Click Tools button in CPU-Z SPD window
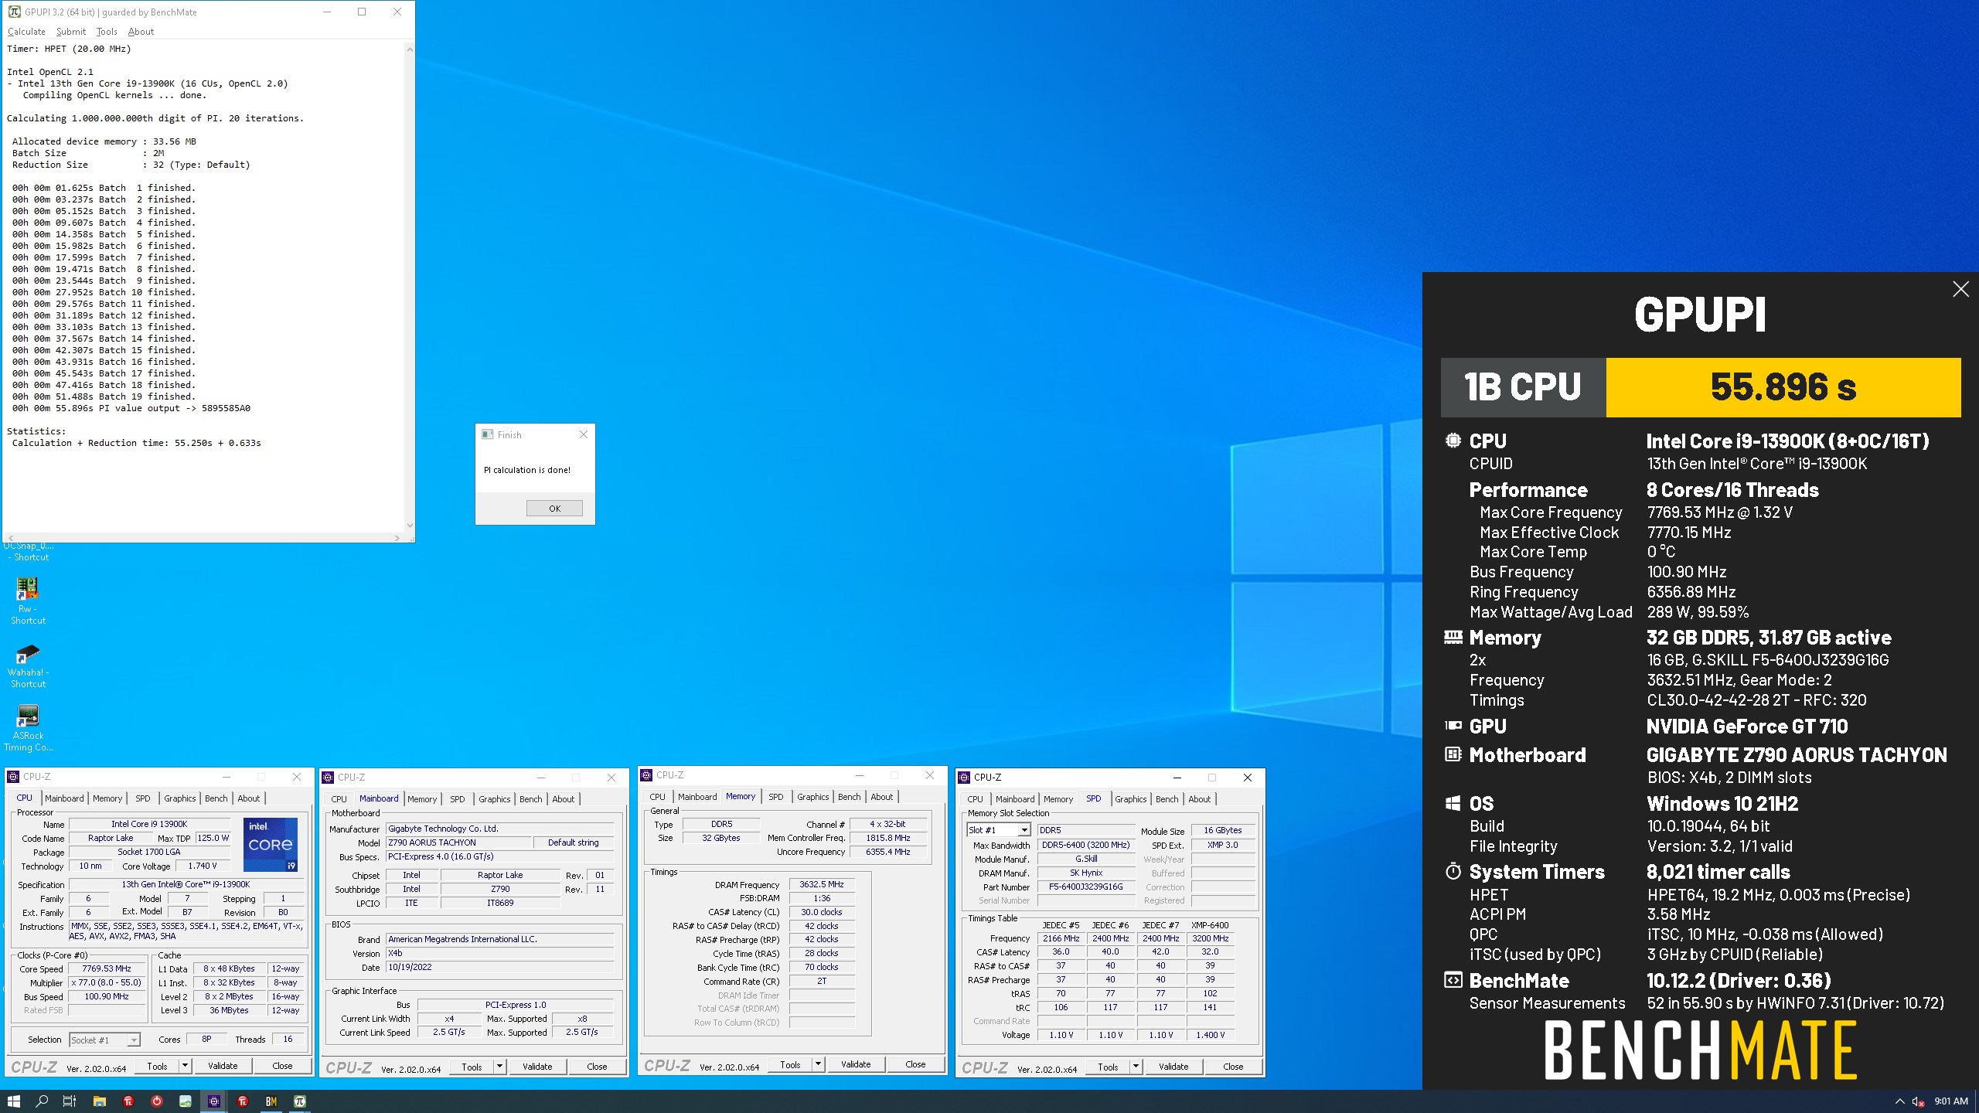The width and height of the screenshot is (1979, 1113). pos(1108,1067)
